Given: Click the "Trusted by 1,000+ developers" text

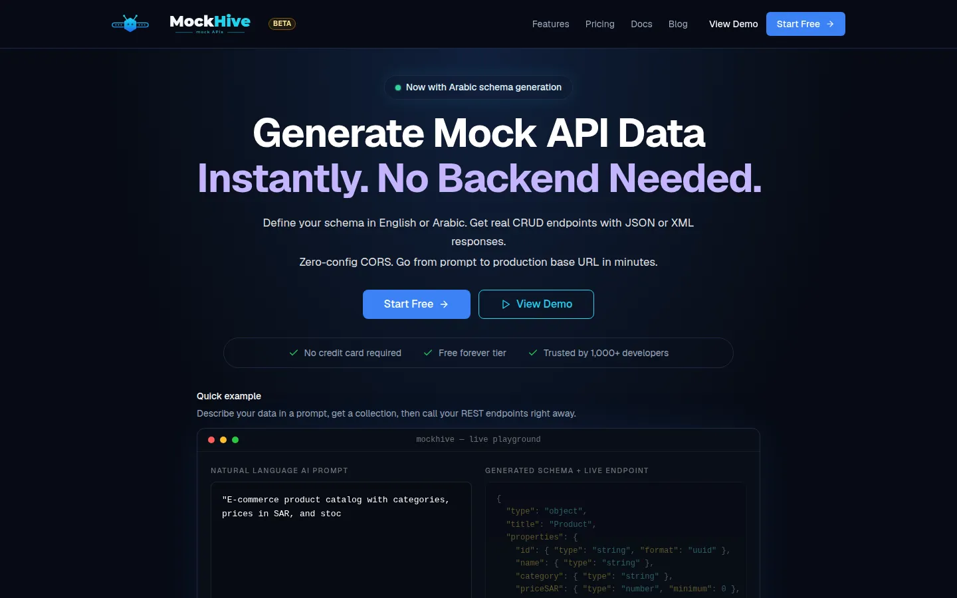Looking at the screenshot, I should coord(606,353).
